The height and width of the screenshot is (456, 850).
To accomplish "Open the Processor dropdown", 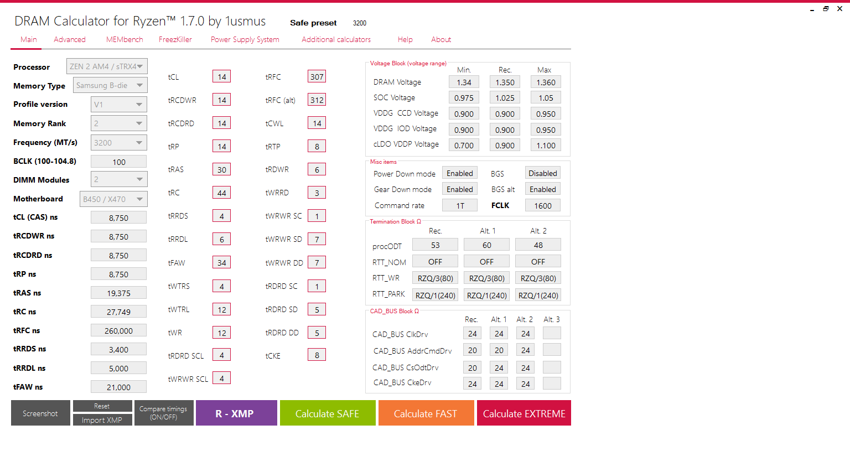I will click(107, 66).
